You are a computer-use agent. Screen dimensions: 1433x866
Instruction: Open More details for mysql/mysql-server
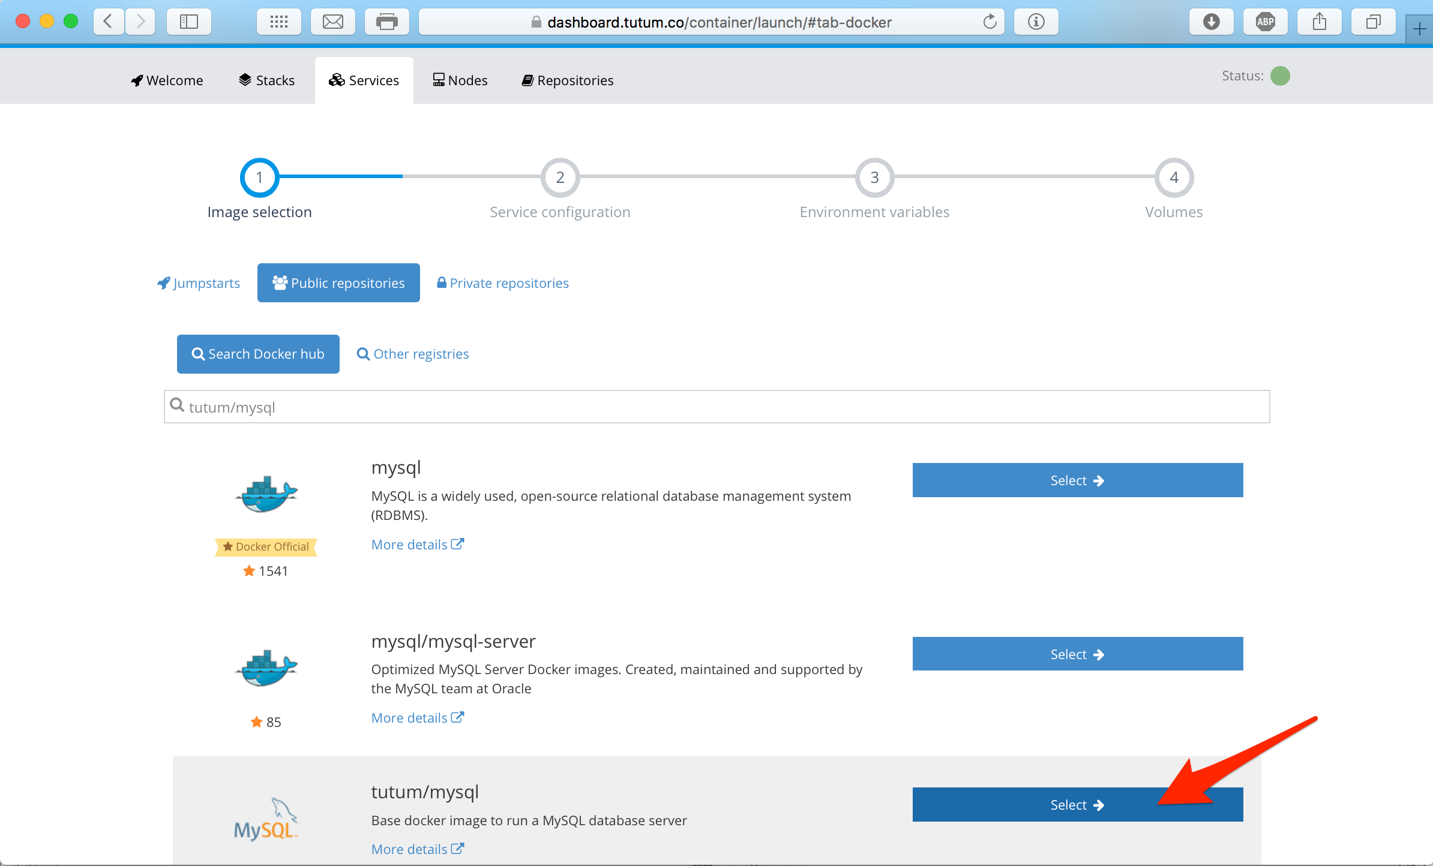[x=418, y=718]
